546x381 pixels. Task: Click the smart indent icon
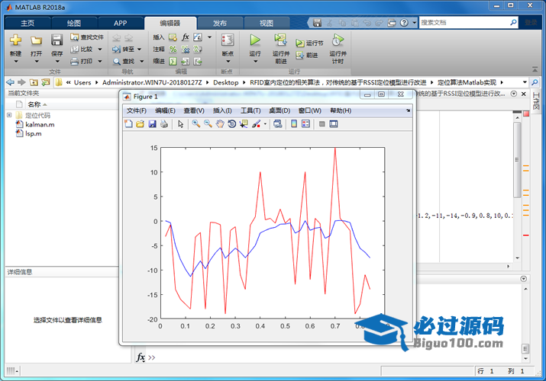(173, 61)
